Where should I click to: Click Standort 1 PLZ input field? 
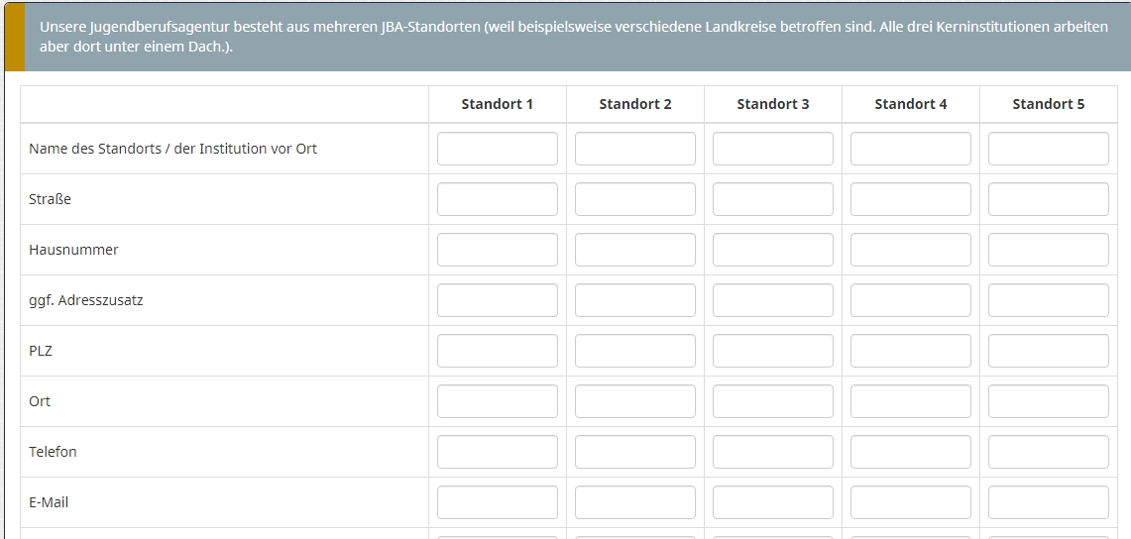[497, 351]
